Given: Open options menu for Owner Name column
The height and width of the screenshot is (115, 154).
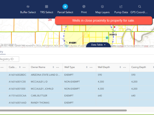Looking at the screenshot, I should pyautogui.click(x=57, y=67).
